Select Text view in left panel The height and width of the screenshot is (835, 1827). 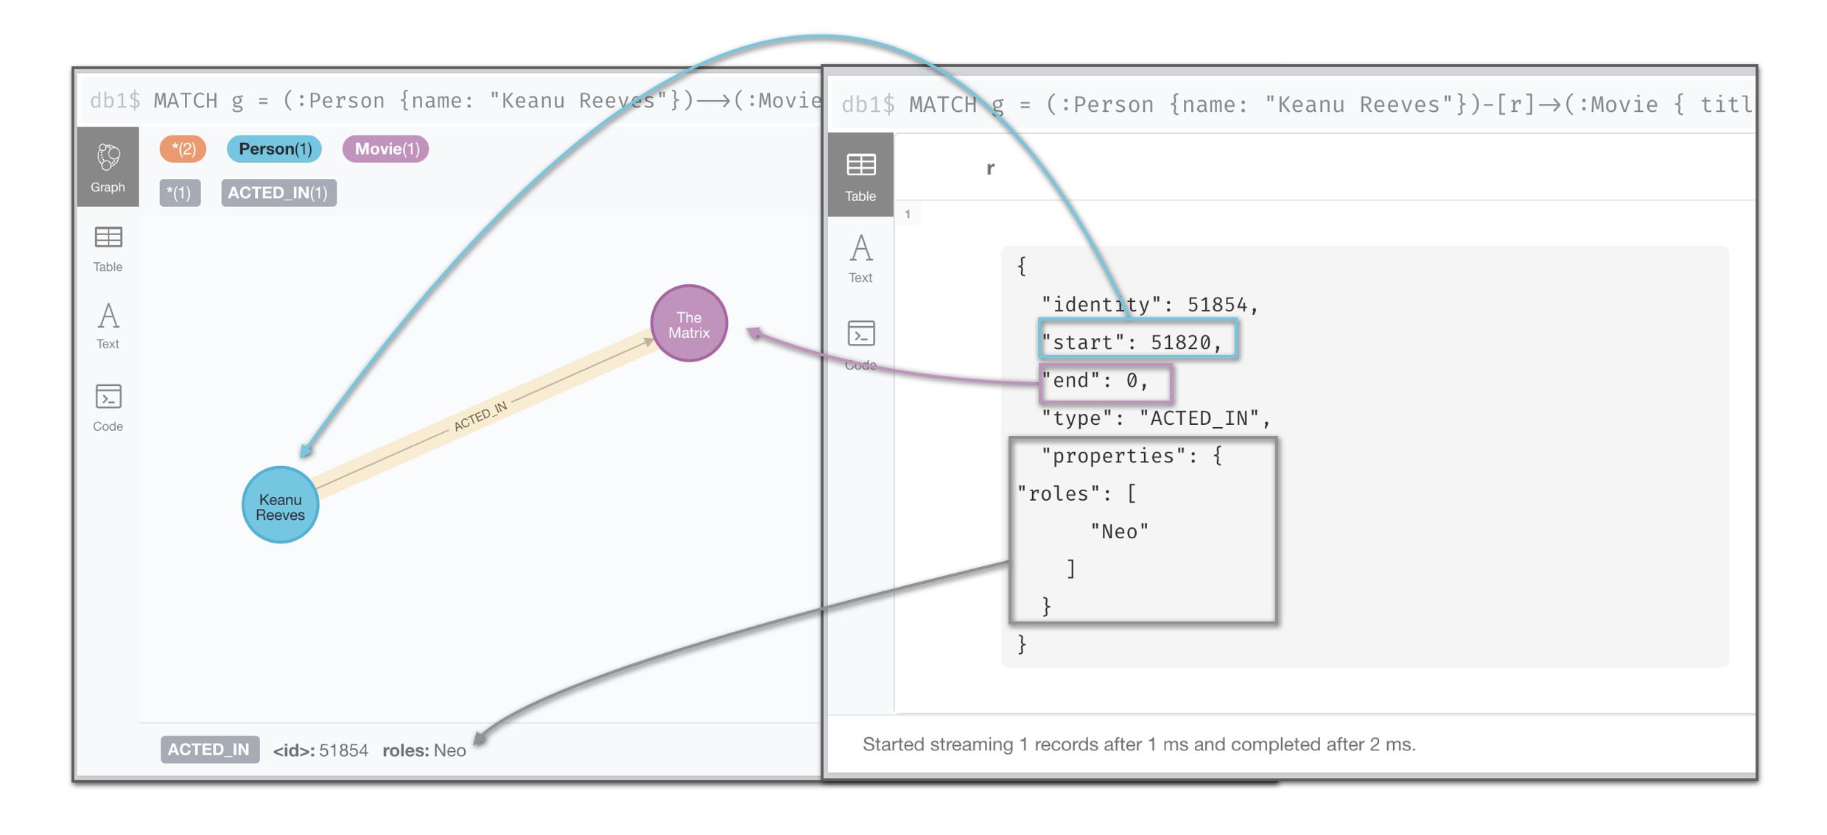(x=108, y=325)
